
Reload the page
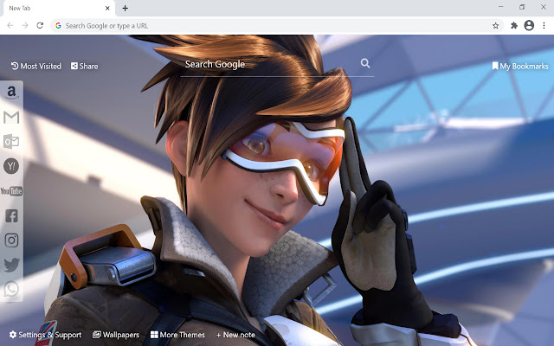pyautogui.click(x=40, y=25)
